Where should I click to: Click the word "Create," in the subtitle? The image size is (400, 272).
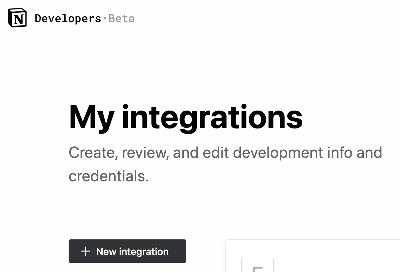point(93,153)
